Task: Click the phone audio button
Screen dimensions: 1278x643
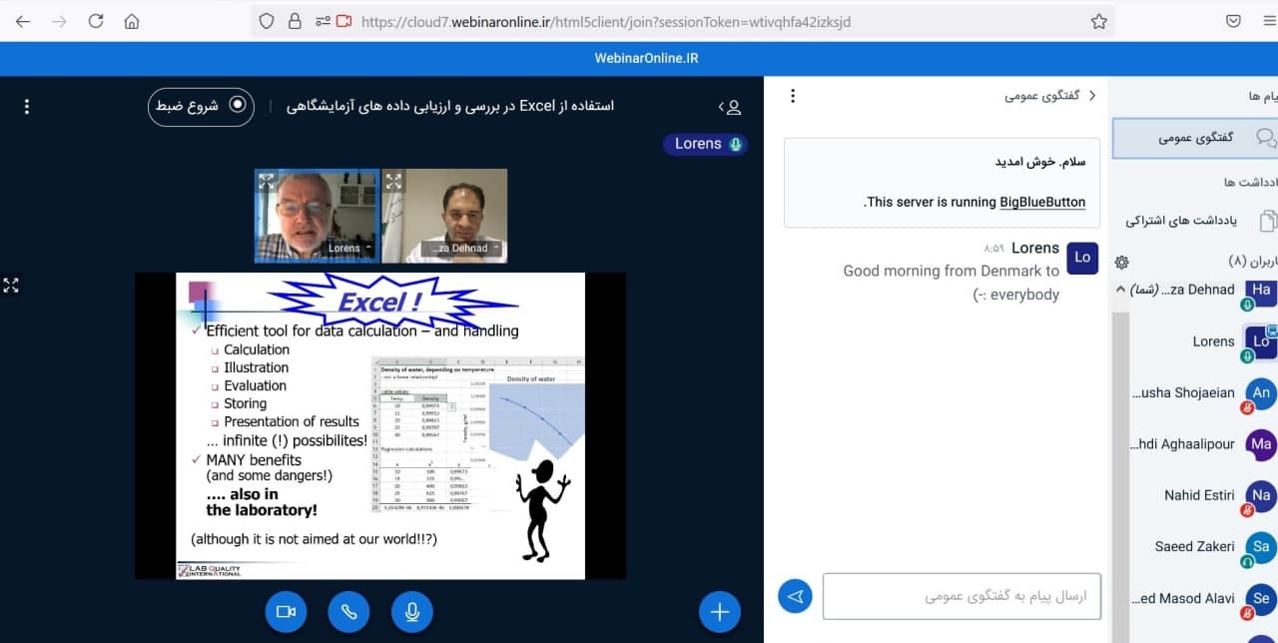Action: pos(348,612)
